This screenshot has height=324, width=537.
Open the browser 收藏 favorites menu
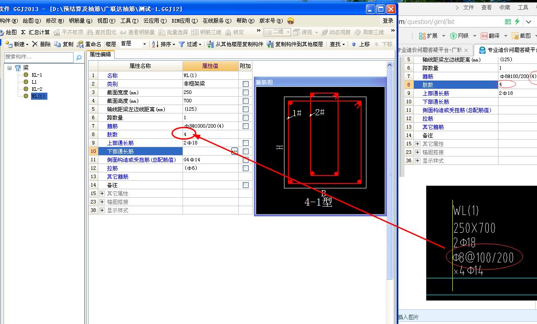click(505, 8)
